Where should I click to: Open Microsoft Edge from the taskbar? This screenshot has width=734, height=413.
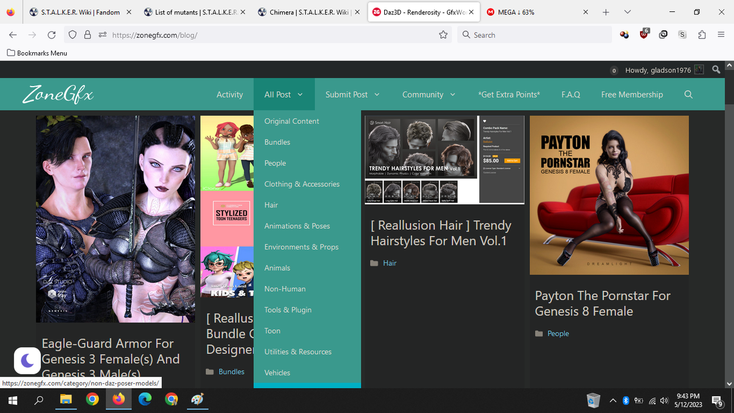(145, 399)
